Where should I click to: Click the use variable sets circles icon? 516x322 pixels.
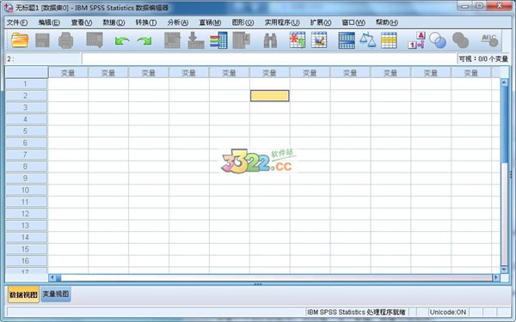click(438, 40)
